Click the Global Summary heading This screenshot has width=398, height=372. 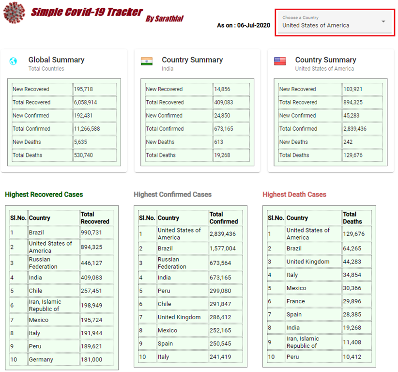click(x=57, y=60)
